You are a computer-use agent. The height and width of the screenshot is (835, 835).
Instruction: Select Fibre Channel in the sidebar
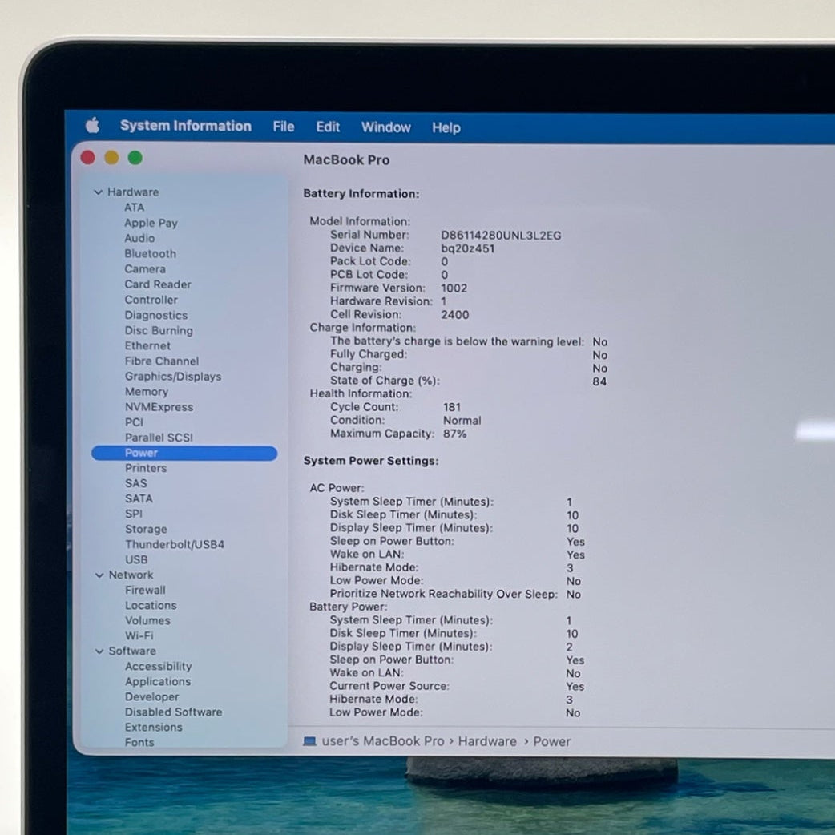coord(161,361)
